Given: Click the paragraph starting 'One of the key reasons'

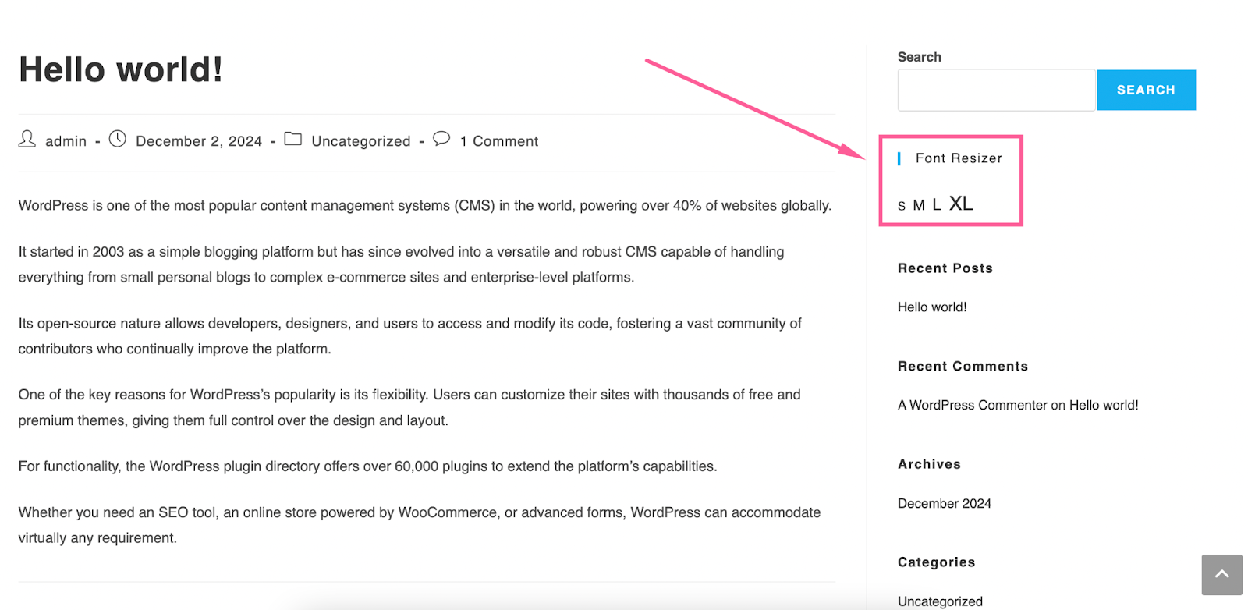Looking at the screenshot, I should 409,407.
